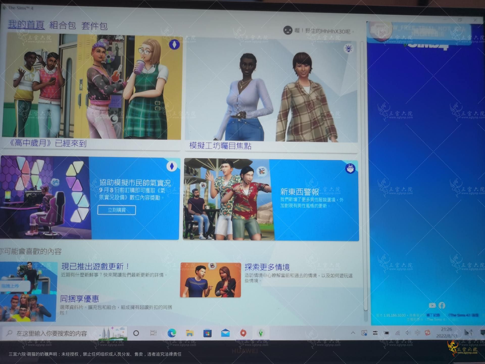Screen dimensions: 485x364
Task: Click the version text 1.91.186.1030
Action: [x=395, y=315]
